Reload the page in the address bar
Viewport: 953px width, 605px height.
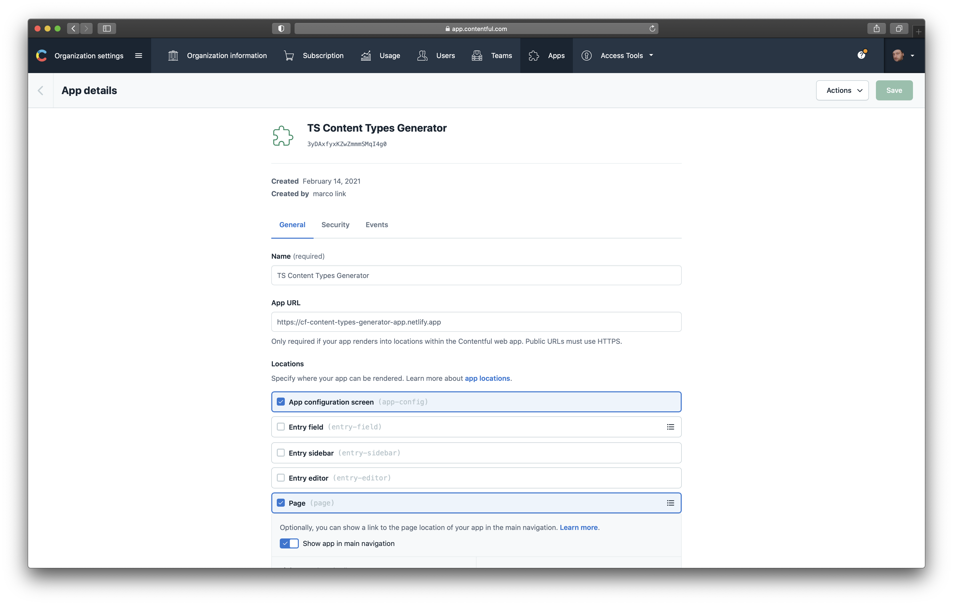[x=652, y=29]
